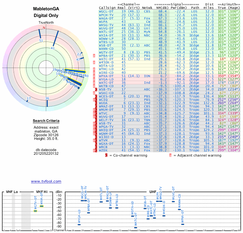The image size is (243, 233).
Task: Click the WXIA-DT marker in VHF Hi chart
Action: (x=42, y=206)
